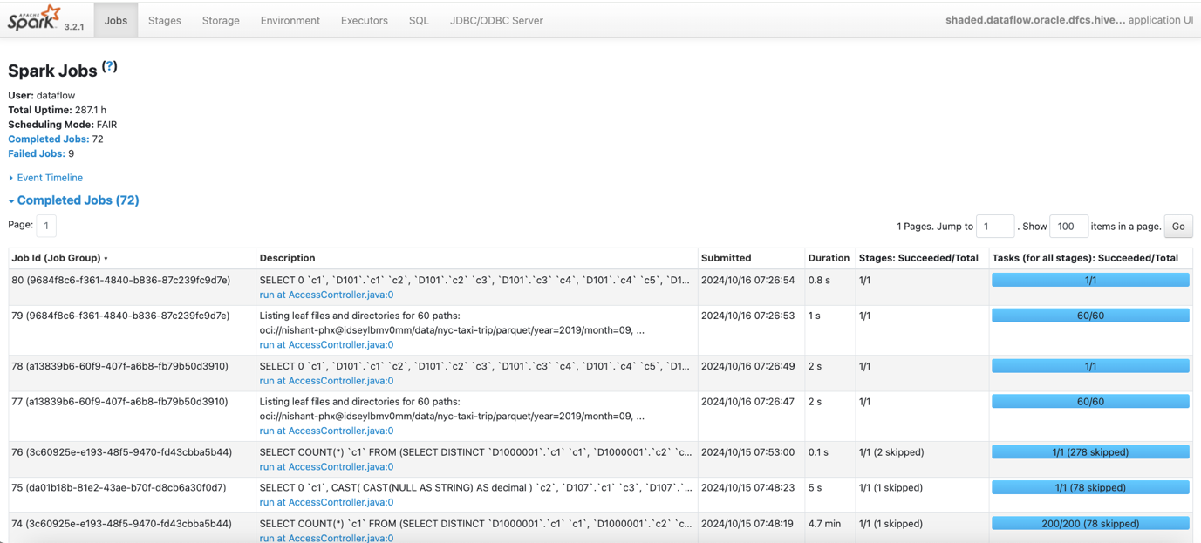Open the run at AccessController link for job 75
The height and width of the screenshot is (543, 1201).
pos(326,502)
